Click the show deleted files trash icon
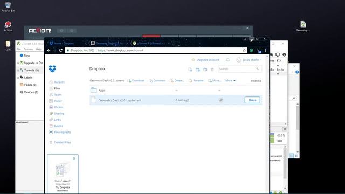 (x=212, y=70)
